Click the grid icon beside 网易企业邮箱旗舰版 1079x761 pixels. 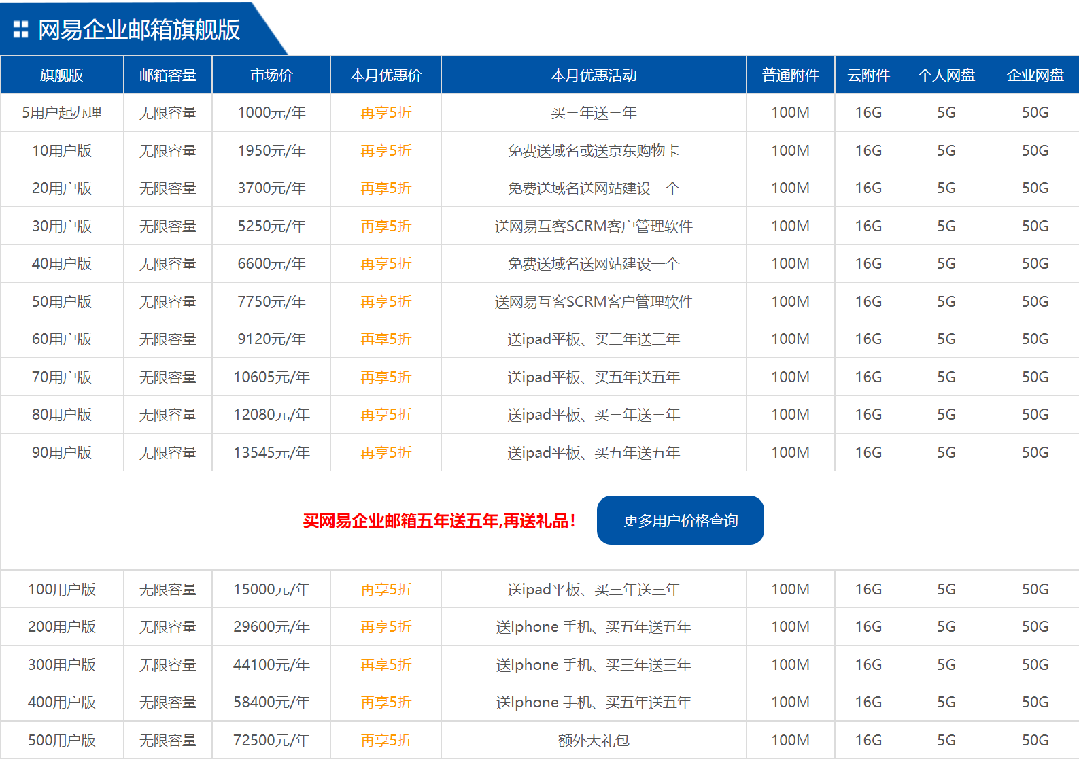(x=21, y=30)
